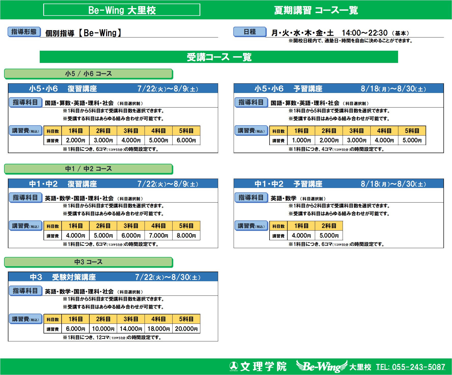Screen dimensions: 452x375
Task: Click '講習費' badge in 小5・小6 予習講座
Action: 251,131
